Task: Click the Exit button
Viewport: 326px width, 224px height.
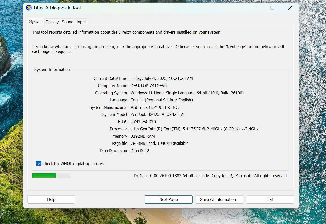Action: 270,199
